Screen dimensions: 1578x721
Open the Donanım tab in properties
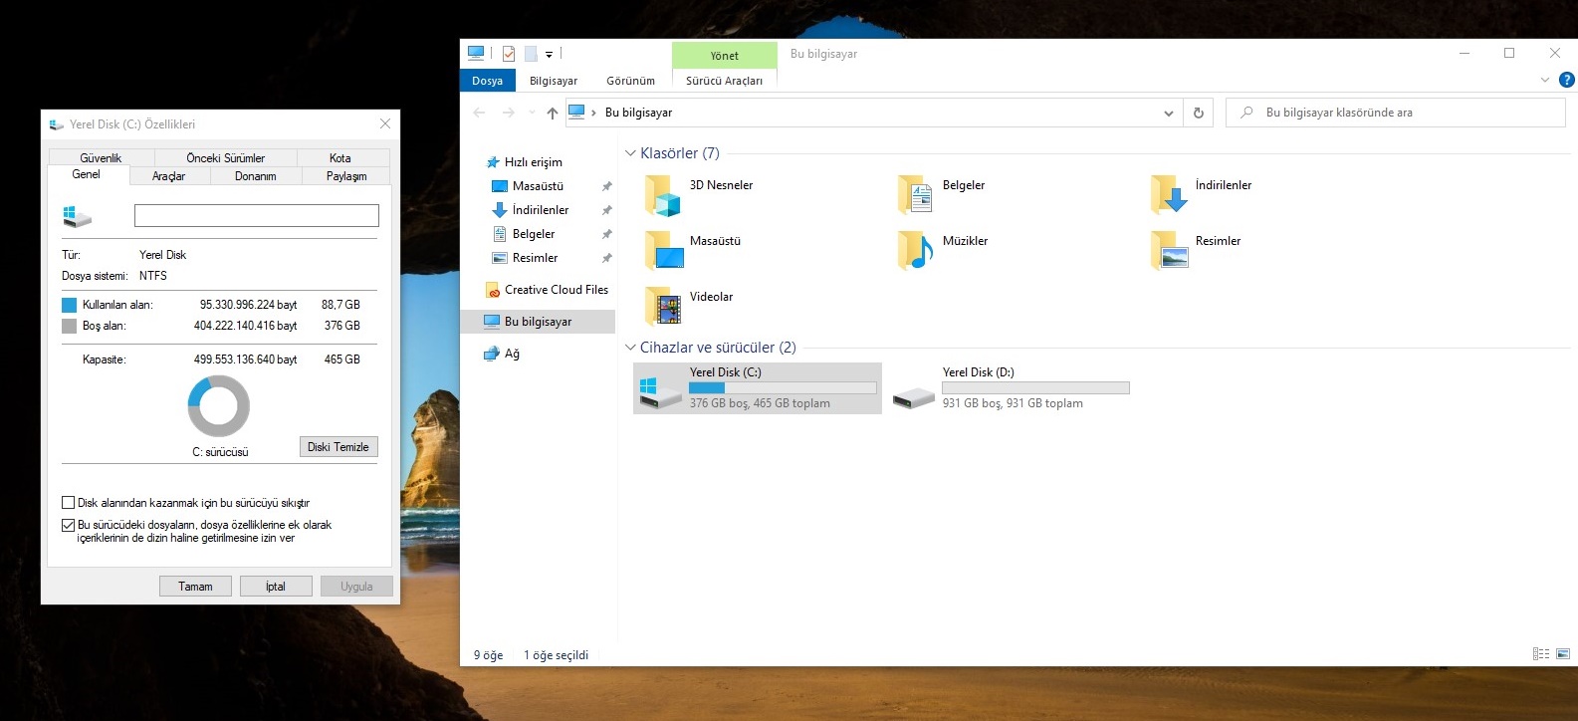point(256,176)
